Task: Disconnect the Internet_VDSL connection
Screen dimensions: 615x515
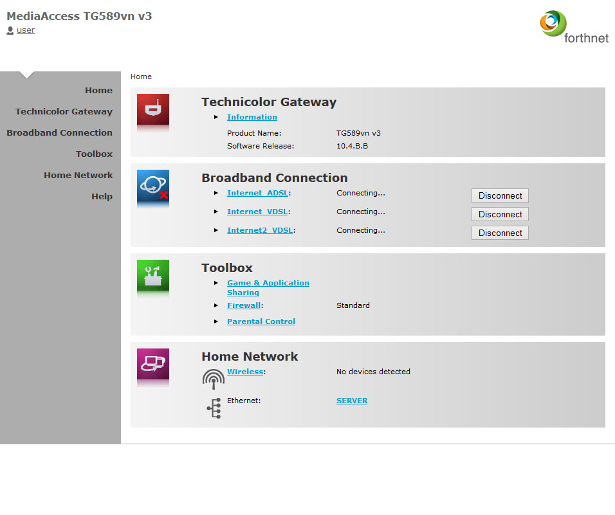Action: (x=500, y=214)
